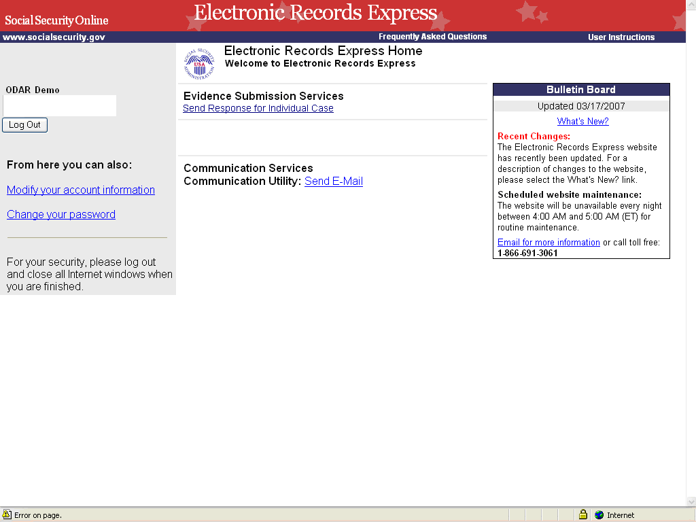Click the Social Security Administration seal logo

pos(199,63)
